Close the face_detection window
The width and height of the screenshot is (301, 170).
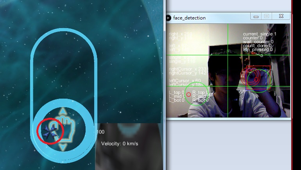pyautogui.click(x=281, y=16)
